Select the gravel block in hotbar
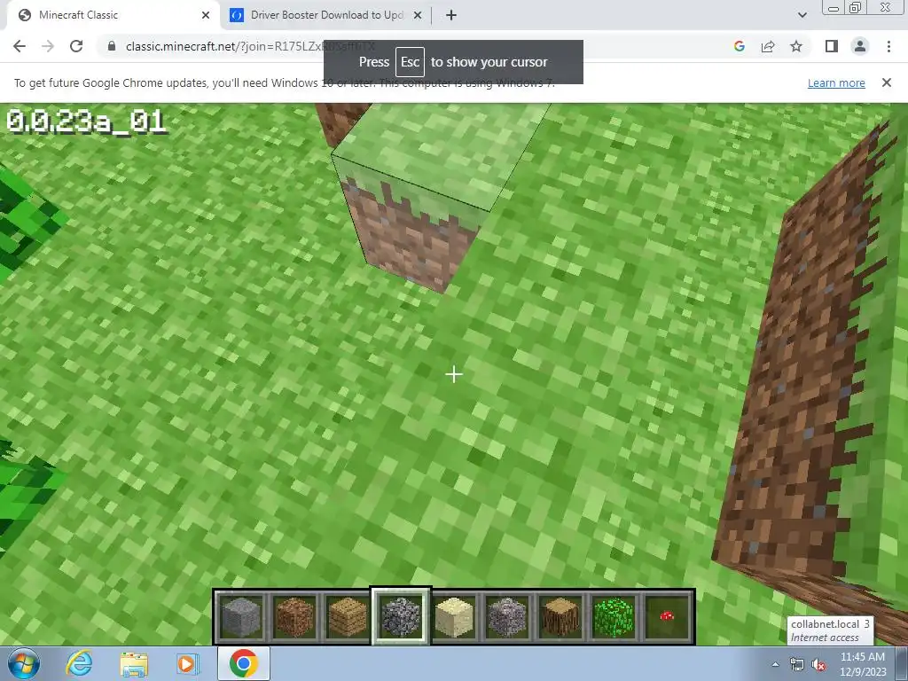The image size is (908, 681). [x=507, y=617]
